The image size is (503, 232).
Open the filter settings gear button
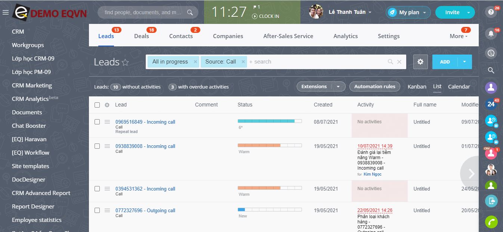(x=420, y=62)
